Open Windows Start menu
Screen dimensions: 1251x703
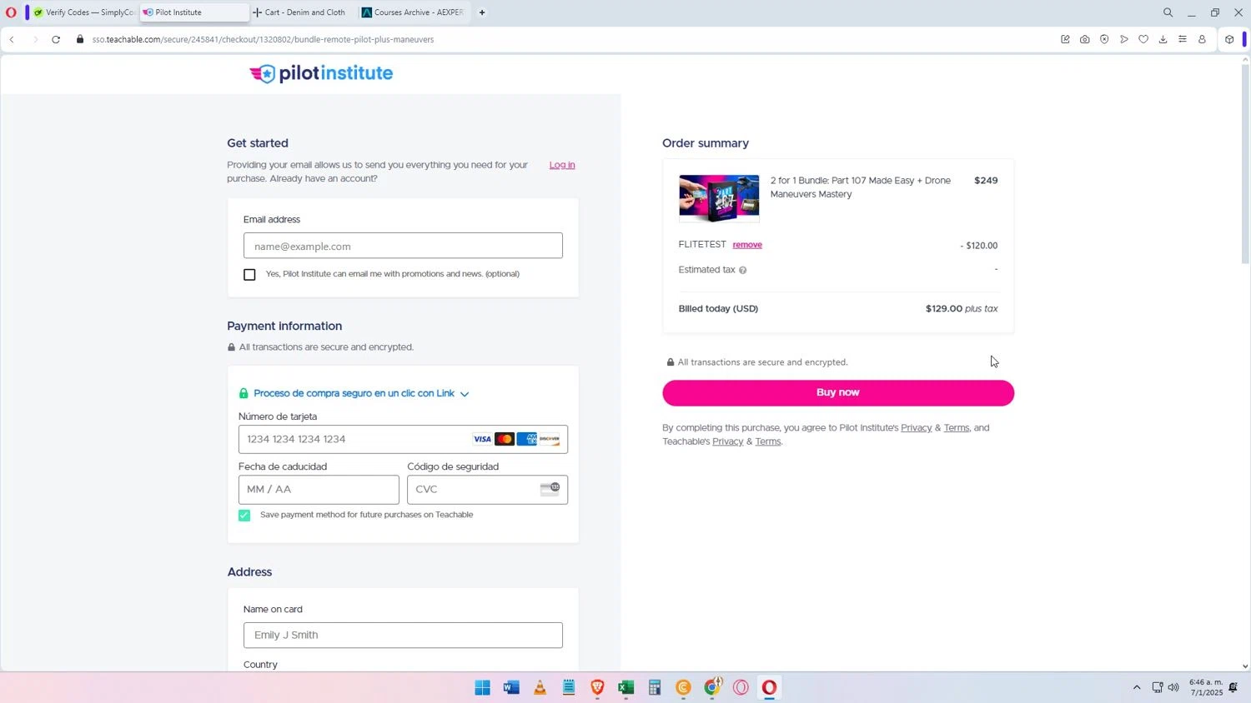click(482, 687)
